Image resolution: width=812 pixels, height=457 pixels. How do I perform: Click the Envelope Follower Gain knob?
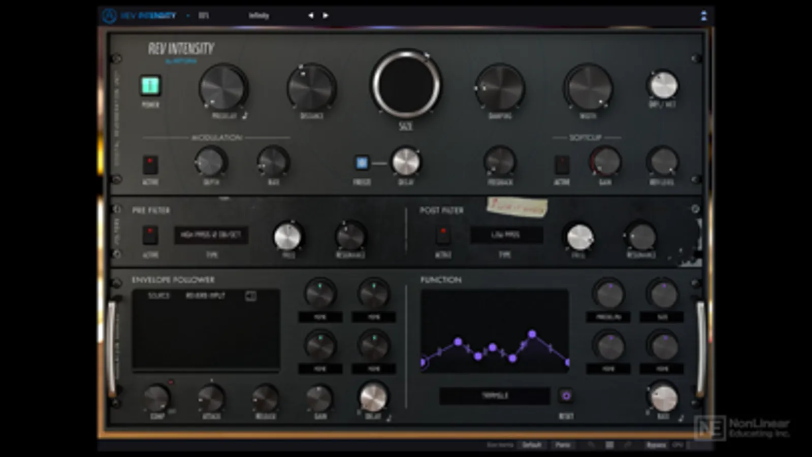[319, 398]
